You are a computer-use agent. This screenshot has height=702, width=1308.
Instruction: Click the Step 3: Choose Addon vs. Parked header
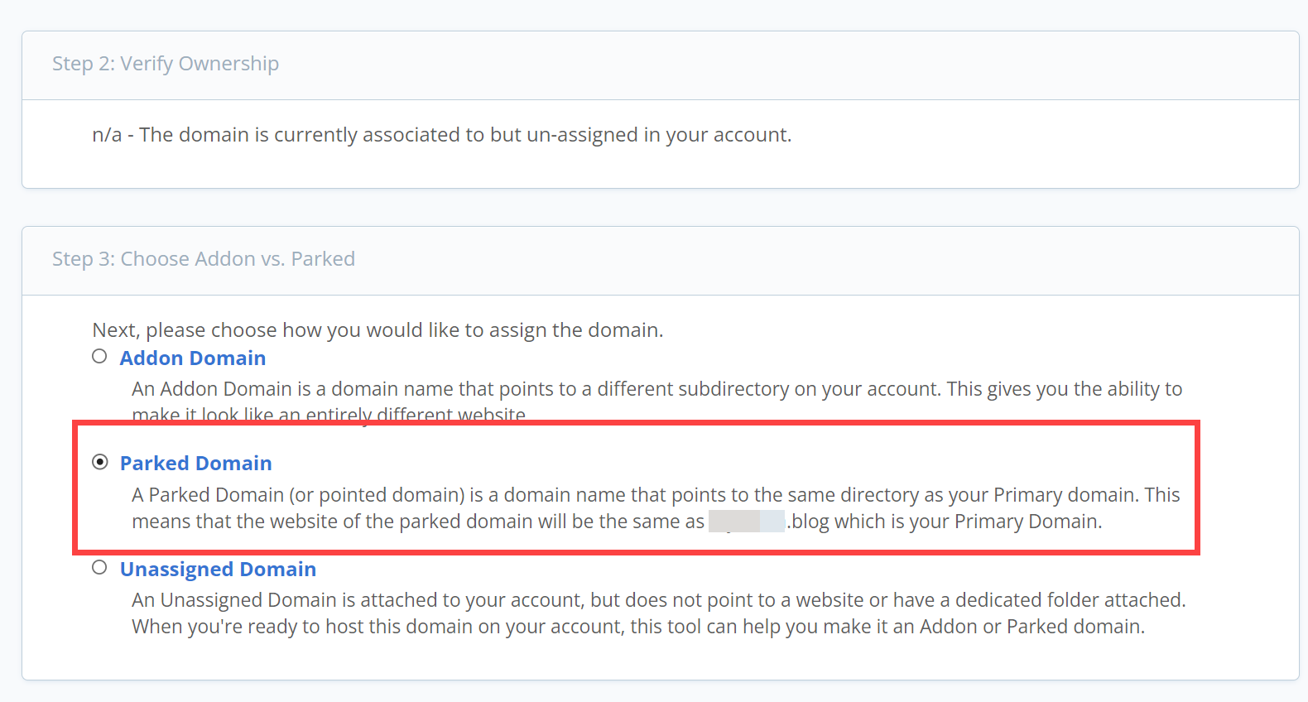click(x=203, y=258)
